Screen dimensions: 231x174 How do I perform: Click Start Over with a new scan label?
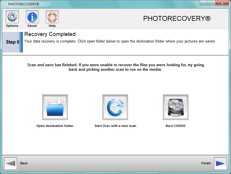[x=115, y=126]
